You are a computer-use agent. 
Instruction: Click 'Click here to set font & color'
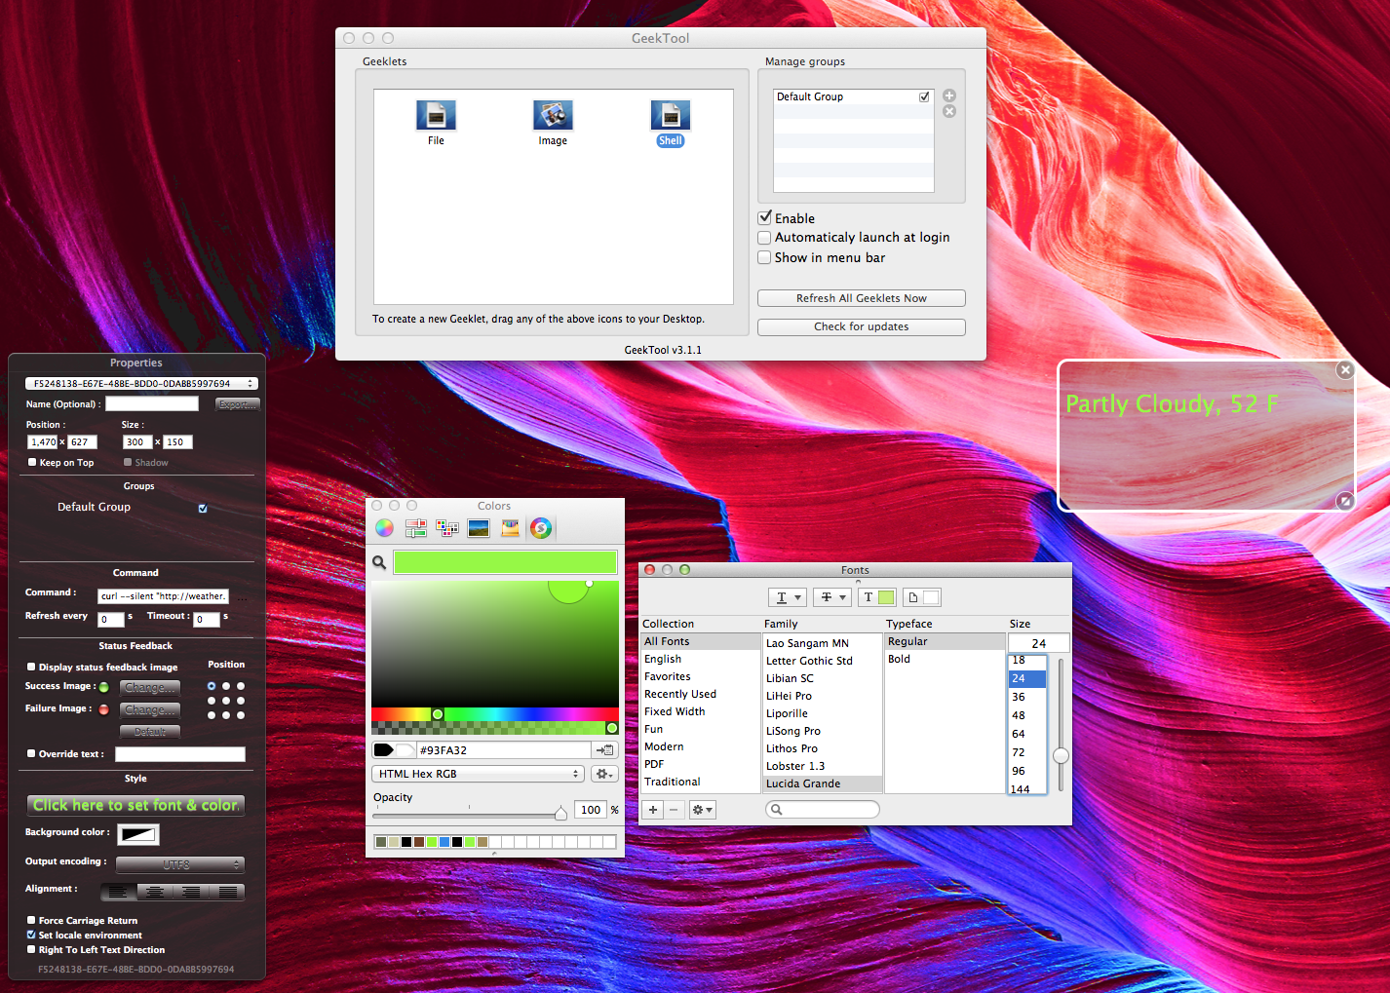coord(135,805)
